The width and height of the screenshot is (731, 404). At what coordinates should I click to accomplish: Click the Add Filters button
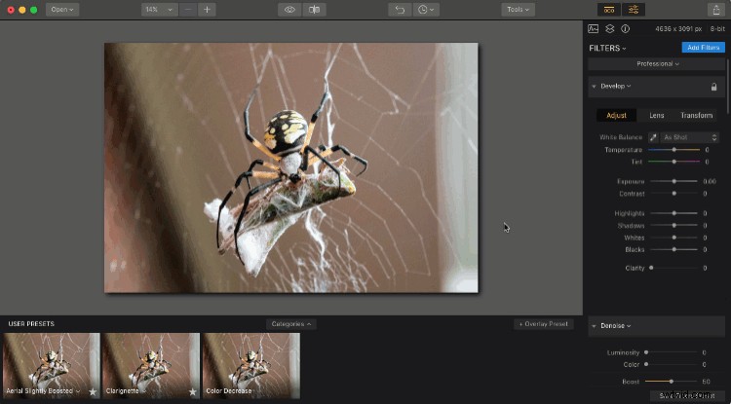[x=703, y=47]
